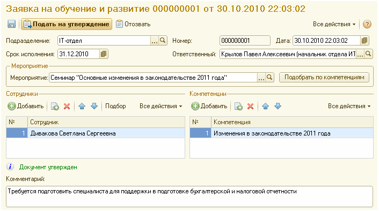The height and width of the screenshot is (211, 379).
Task: Open selection ellipsis for Подразделение field
Action: (x=155, y=41)
